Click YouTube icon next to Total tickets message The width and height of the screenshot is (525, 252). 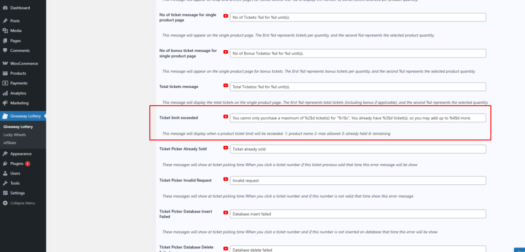tap(226, 86)
